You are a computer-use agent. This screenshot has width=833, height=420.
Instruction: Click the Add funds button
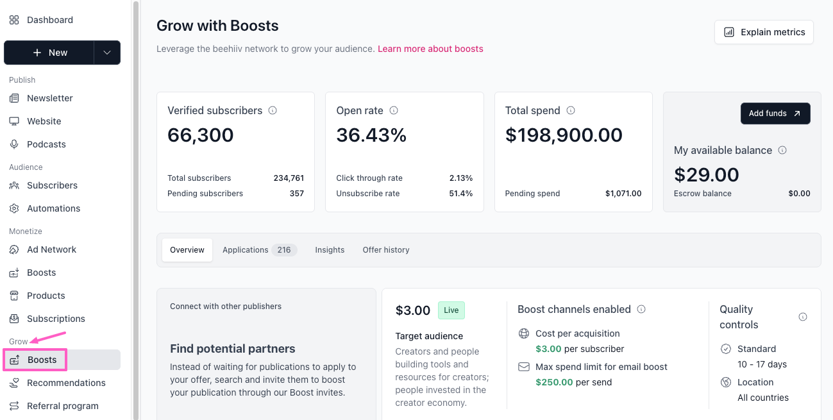click(x=775, y=113)
